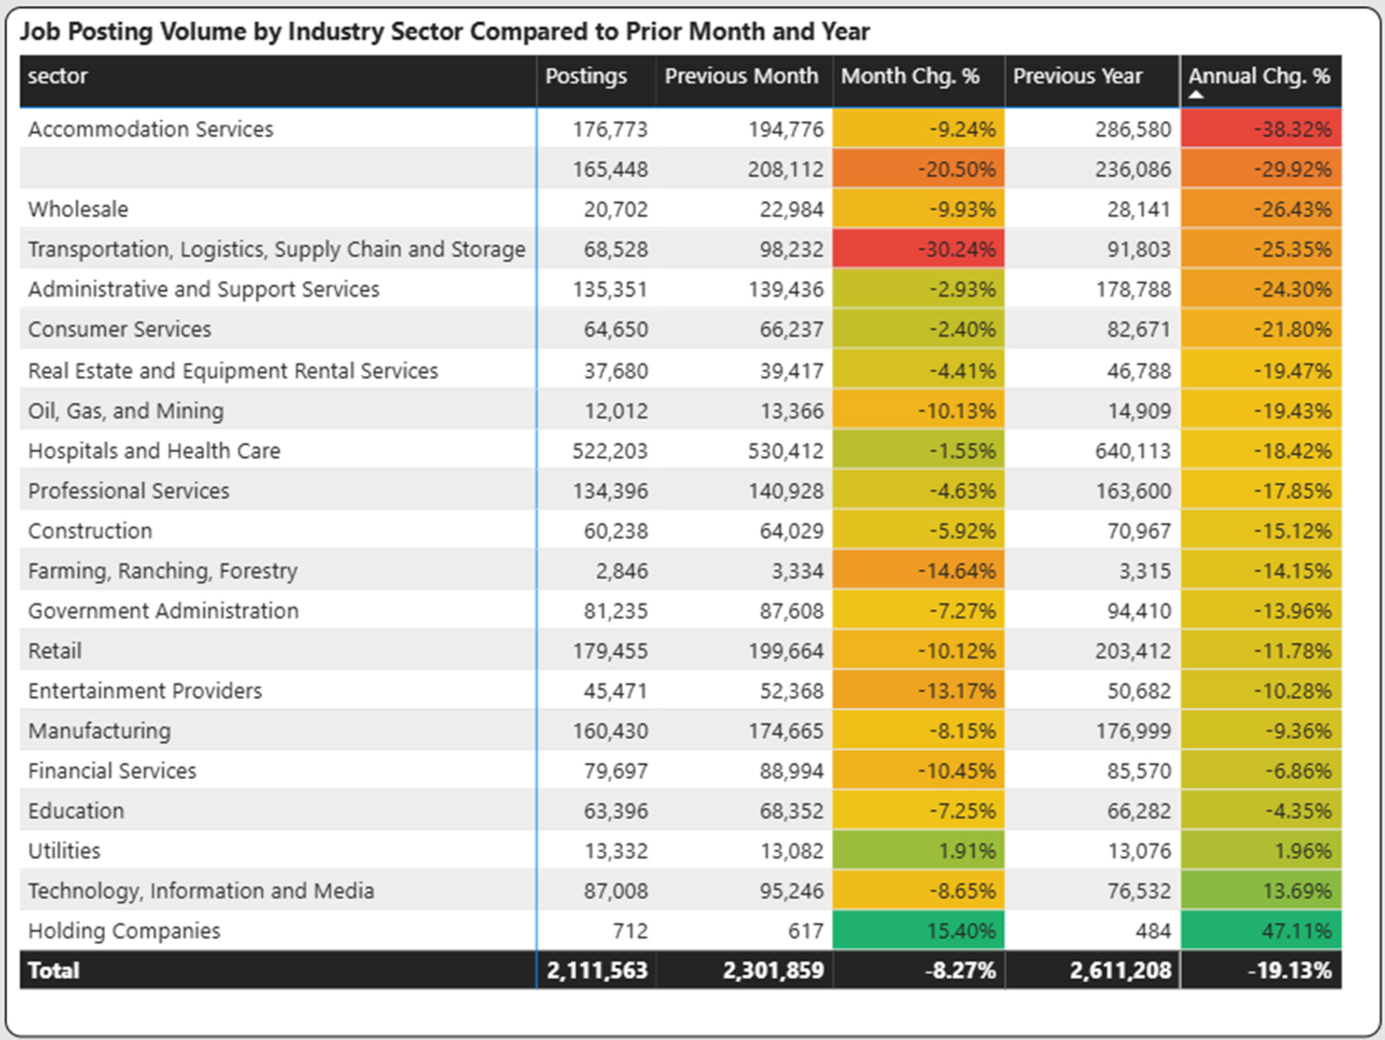The image size is (1385, 1040).
Task: Click the red -30.24% month change cell
Action: tap(918, 249)
